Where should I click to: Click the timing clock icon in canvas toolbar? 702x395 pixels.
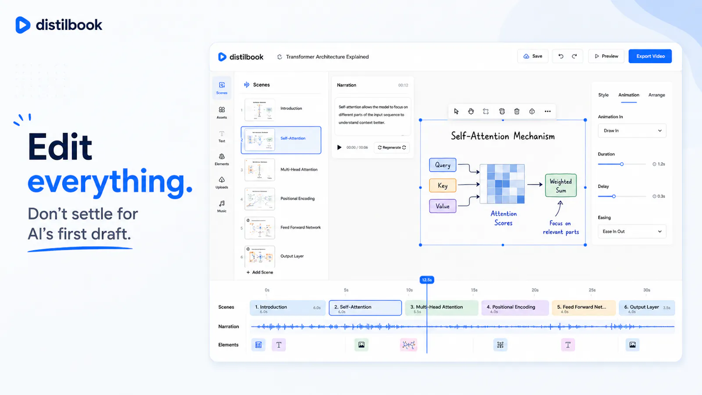pos(532,111)
